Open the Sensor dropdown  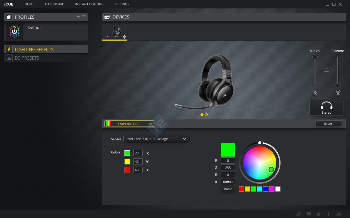point(156,139)
